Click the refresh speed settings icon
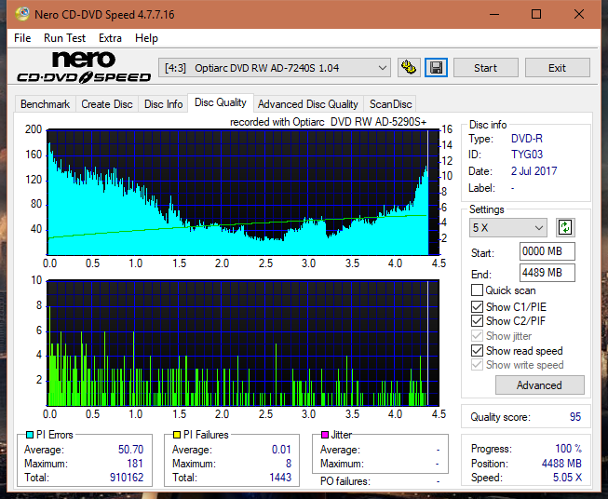Viewport: 608px width, 499px height. pos(565,227)
